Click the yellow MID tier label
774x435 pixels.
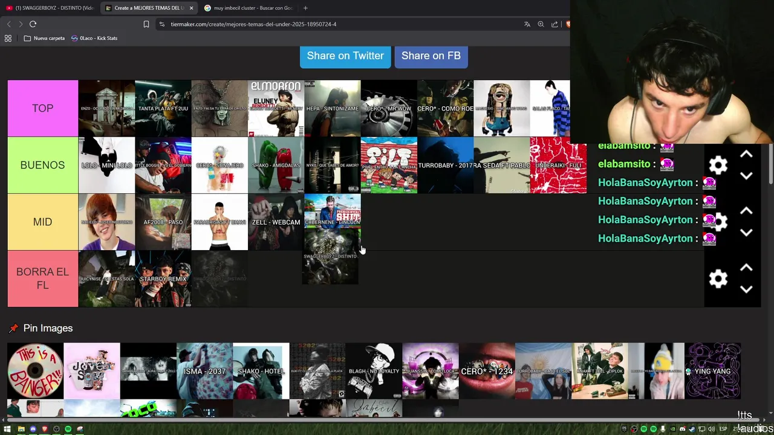point(43,222)
